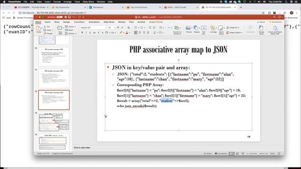Open the Transitions ribbon tab
The image size is (301, 169).
(x=79, y=22)
